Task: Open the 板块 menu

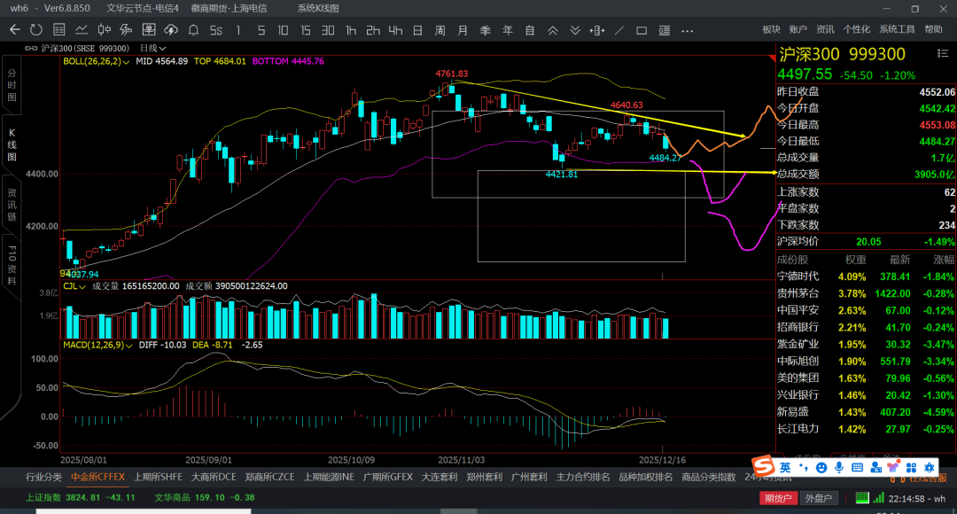Action: click(x=772, y=29)
